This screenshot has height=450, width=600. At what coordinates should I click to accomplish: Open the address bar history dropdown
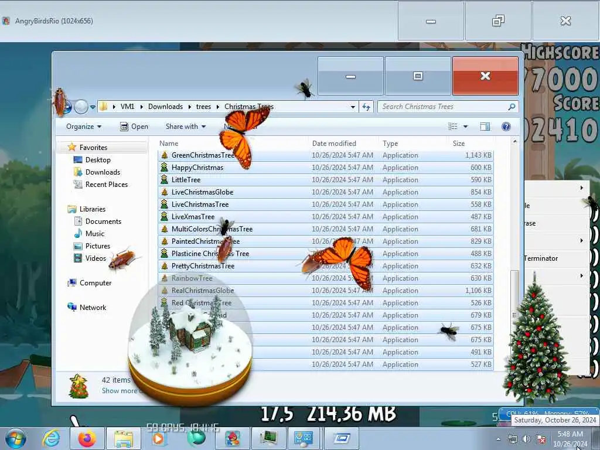click(x=352, y=107)
